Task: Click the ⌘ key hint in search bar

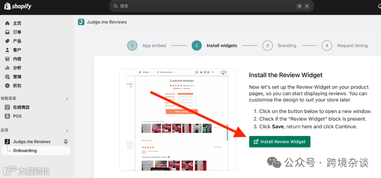Action: point(300,6)
